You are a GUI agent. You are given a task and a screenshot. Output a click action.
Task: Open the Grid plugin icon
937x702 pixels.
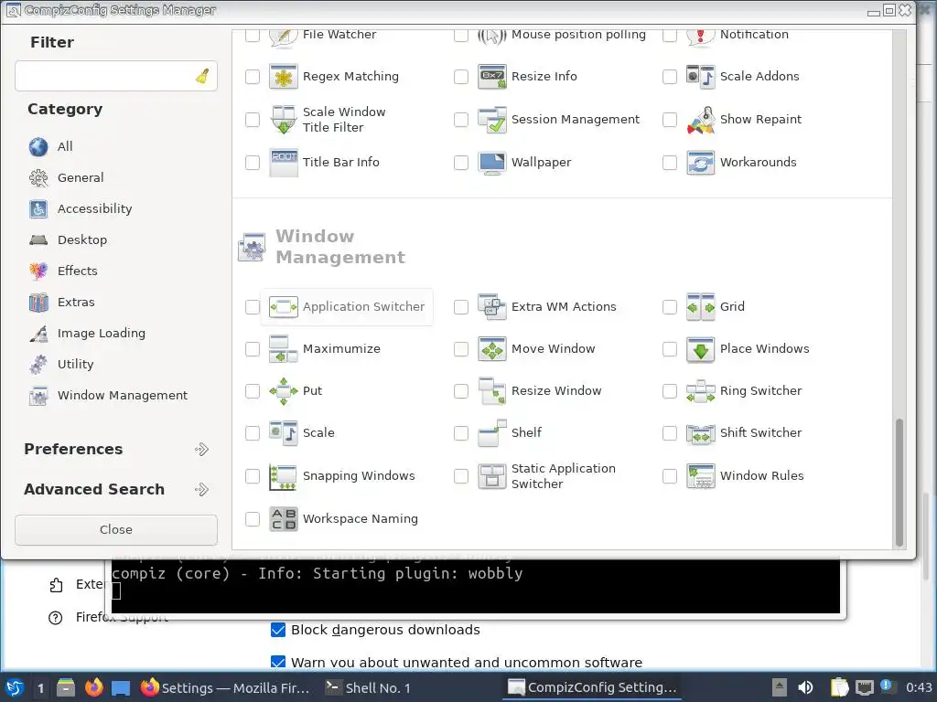700,307
